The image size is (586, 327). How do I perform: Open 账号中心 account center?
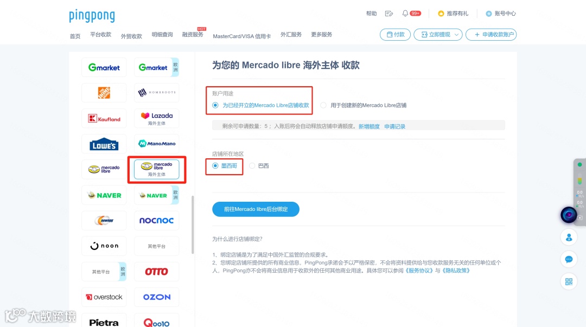[500, 14]
